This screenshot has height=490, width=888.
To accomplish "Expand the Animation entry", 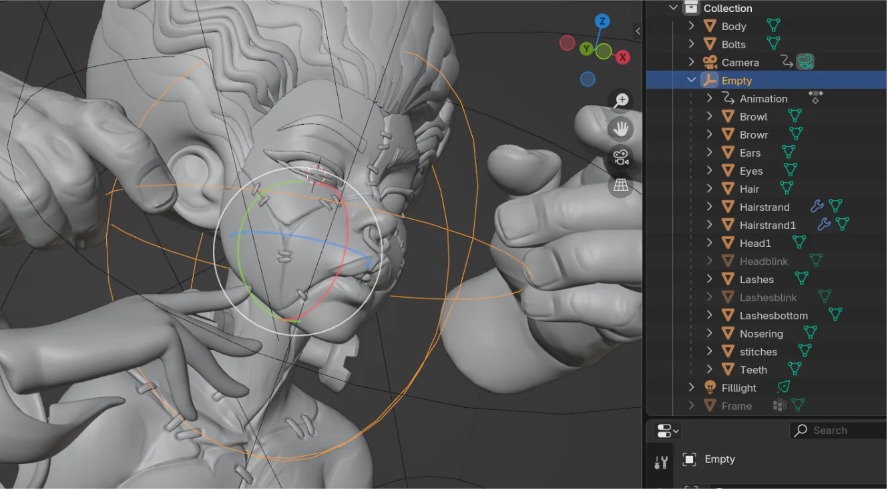I will click(x=710, y=98).
